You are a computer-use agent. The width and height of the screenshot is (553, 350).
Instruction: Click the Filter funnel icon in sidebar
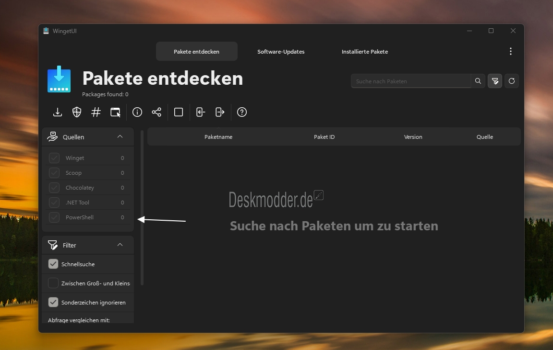[x=52, y=245]
